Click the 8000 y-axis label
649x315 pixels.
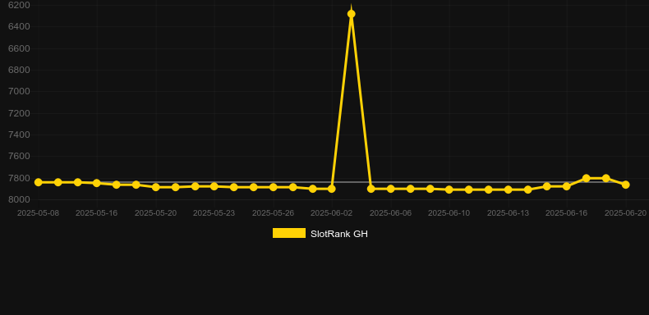pyautogui.click(x=19, y=199)
